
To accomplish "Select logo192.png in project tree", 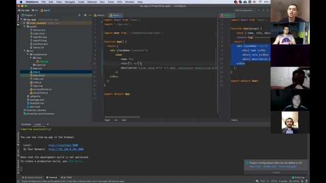I will (39, 37).
